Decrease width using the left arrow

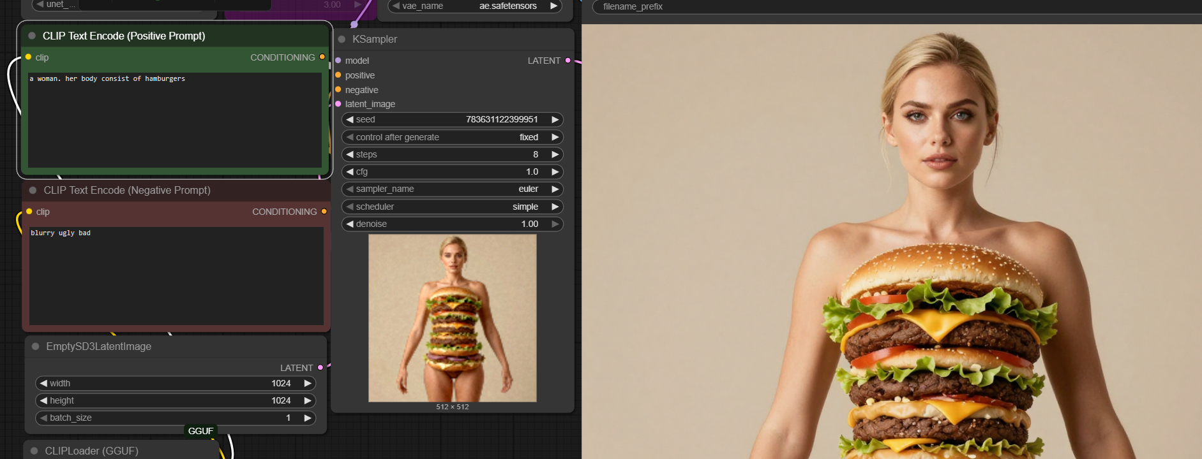click(43, 383)
